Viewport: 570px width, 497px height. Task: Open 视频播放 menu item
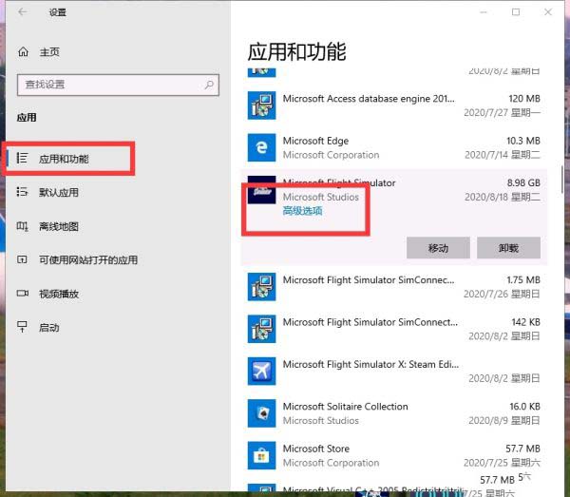(x=59, y=294)
